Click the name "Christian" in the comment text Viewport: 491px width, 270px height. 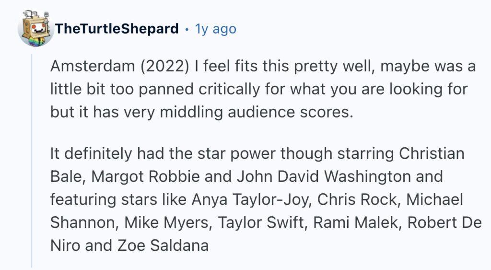click(x=432, y=153)
